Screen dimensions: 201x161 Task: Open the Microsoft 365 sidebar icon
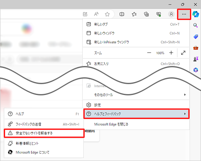[x=196, y=70]
